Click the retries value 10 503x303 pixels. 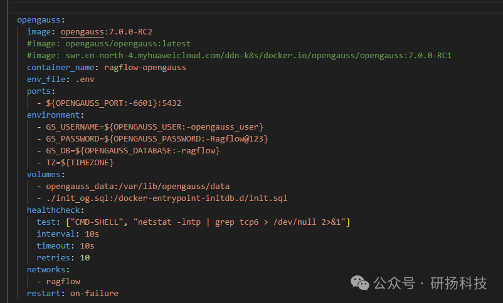pos(85,258)
